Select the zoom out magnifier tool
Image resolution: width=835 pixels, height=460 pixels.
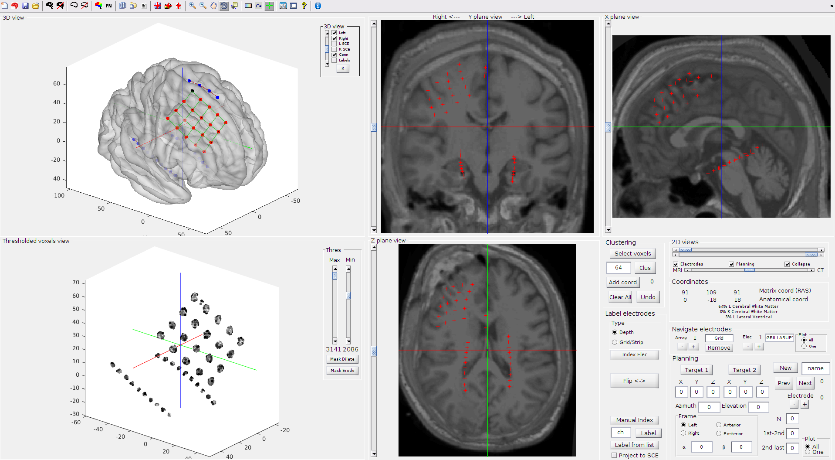pyautogui.click(x=203, y=6)
